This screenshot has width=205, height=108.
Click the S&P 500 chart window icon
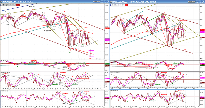1,1
